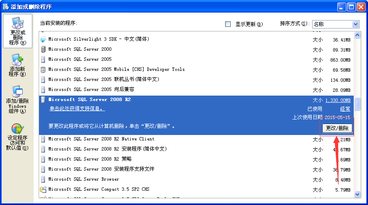Click the SQL Server 2008 R2 program icon
The image size is (368, 205).
(x=43, y=100)
